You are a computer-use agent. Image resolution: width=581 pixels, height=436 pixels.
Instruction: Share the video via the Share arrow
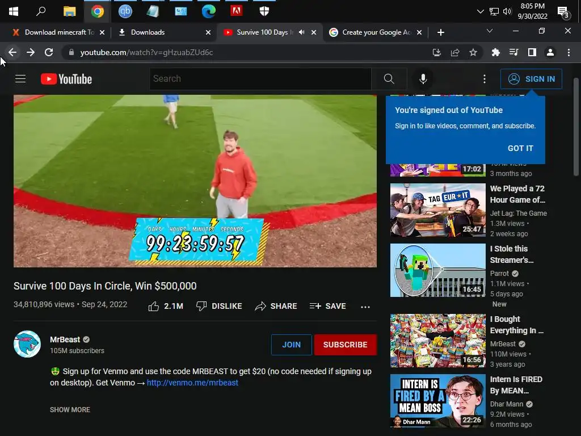276,306
